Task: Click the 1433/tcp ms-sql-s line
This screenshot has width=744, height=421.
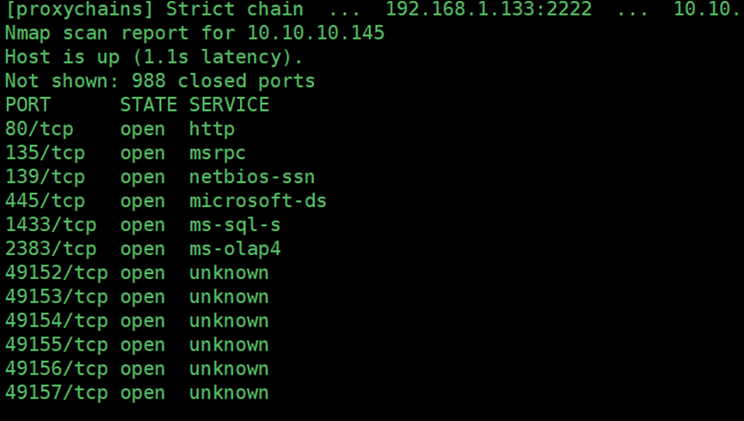Action: click(x=143, y=225)
